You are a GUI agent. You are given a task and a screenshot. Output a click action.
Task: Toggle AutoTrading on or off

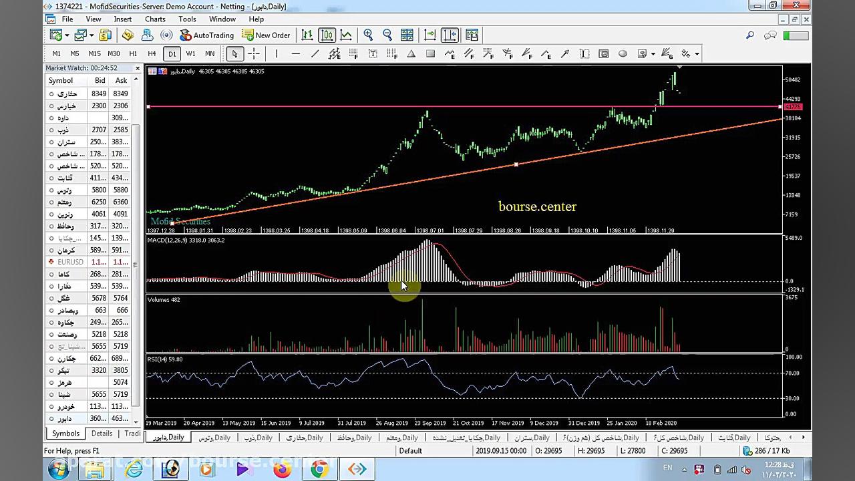tap(207, 35)
